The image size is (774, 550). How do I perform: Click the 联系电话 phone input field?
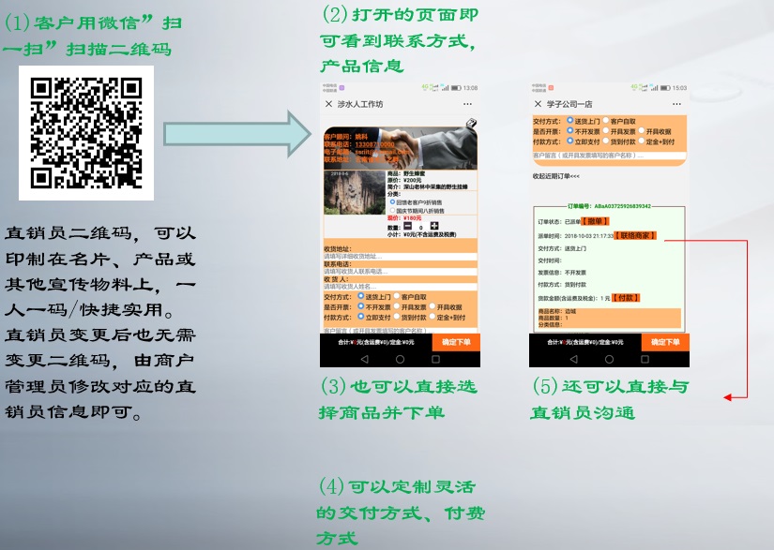tap(401, 272)
